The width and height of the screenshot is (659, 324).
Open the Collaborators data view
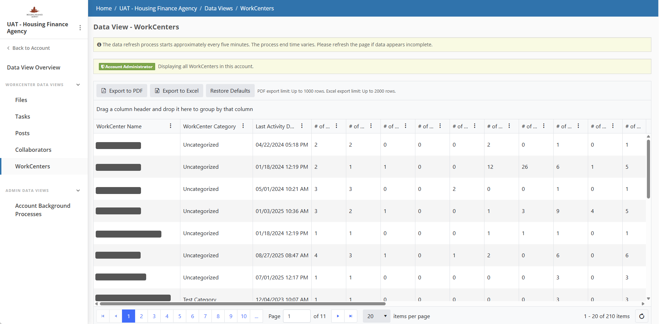coord(33,150)
